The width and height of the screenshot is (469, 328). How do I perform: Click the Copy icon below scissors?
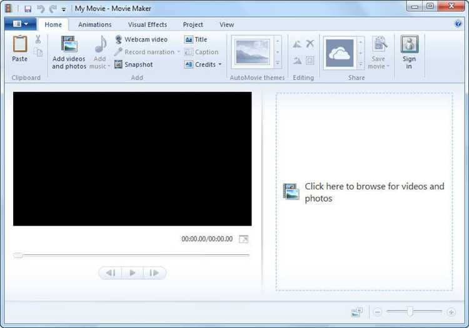coord(38,52)
